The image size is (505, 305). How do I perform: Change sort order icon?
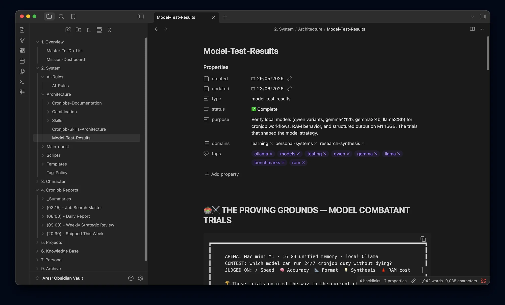pyautogui.click(x=89, y=30)
